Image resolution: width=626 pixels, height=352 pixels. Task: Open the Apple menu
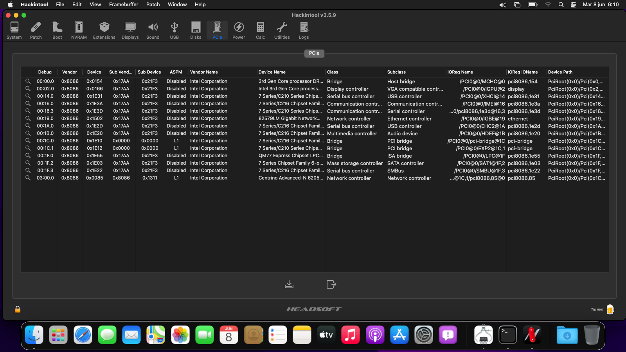[10, 5]
